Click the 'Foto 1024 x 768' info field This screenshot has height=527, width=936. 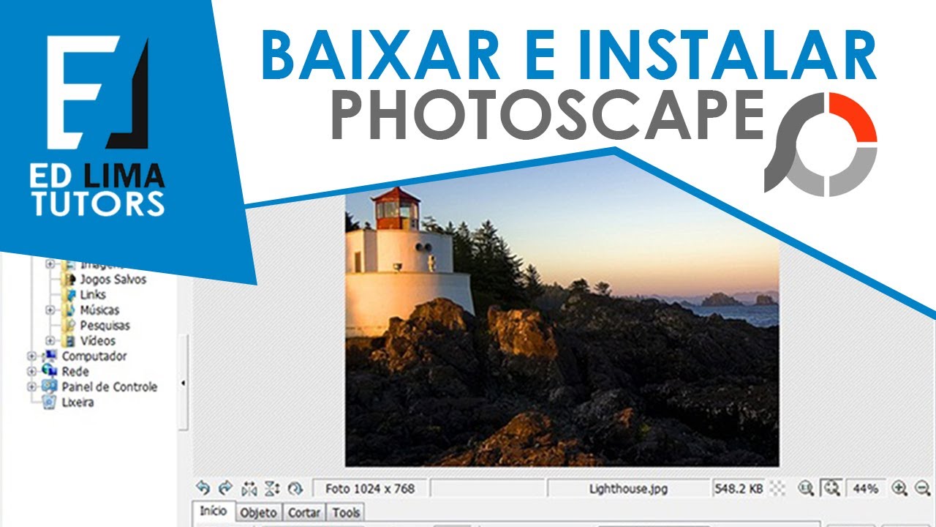369,488
